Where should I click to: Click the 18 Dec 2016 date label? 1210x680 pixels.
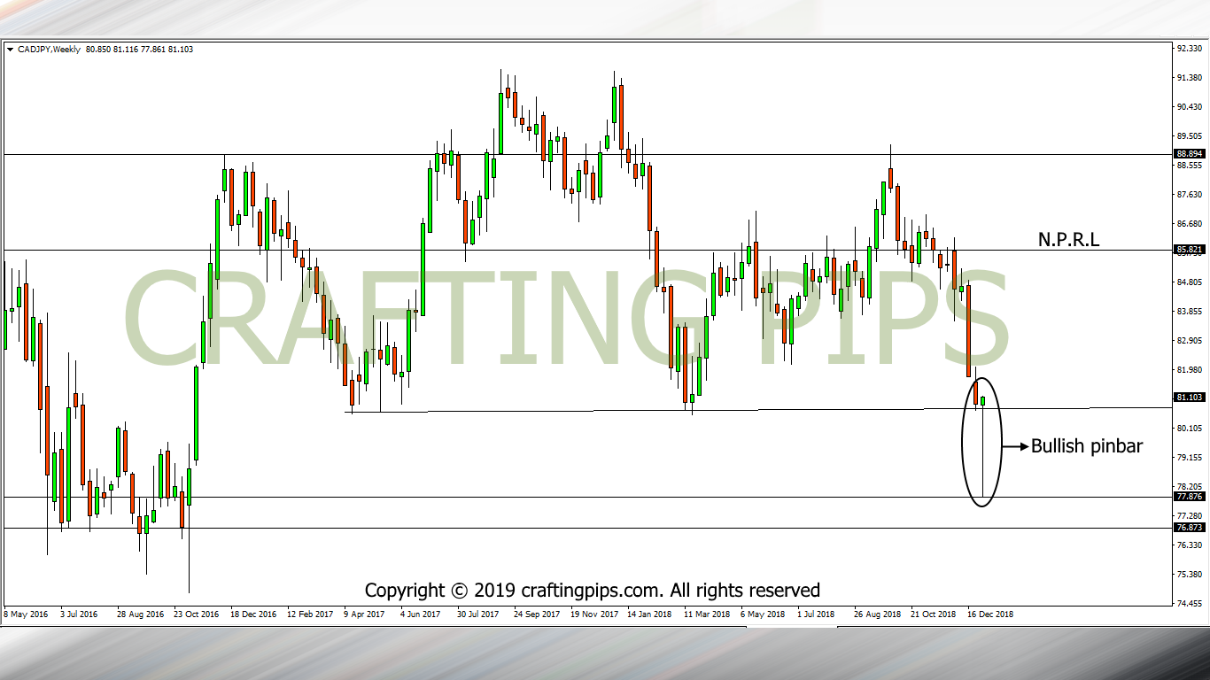253,614
